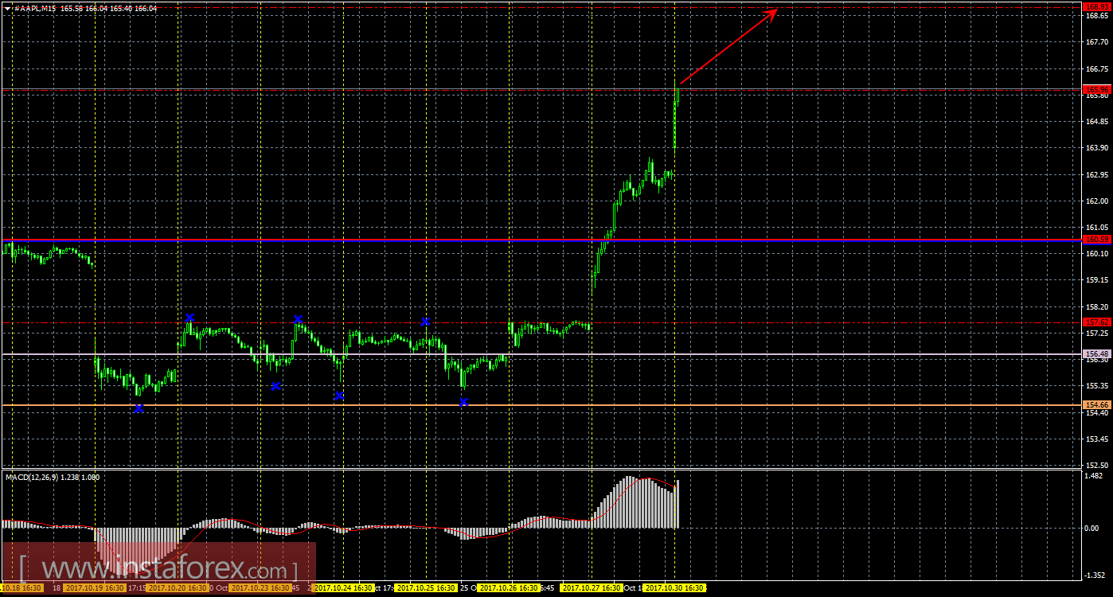The height and width of the screenshot is (597, 1113).
Task: Select the orange 154.66 level price label
Action: click(1097, 405)
